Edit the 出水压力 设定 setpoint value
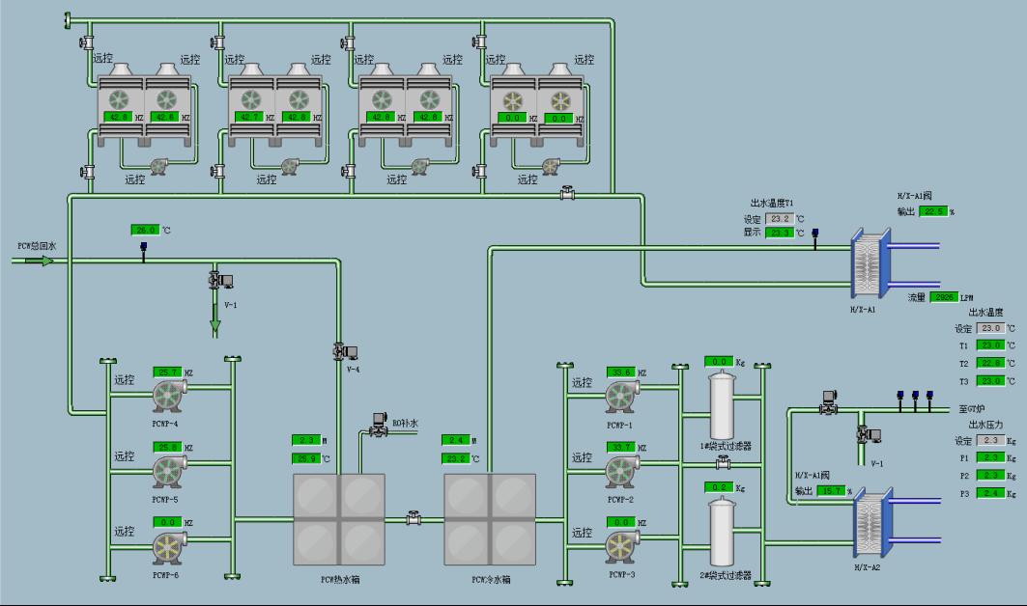 pyautogui.click(x=989, y=441)
